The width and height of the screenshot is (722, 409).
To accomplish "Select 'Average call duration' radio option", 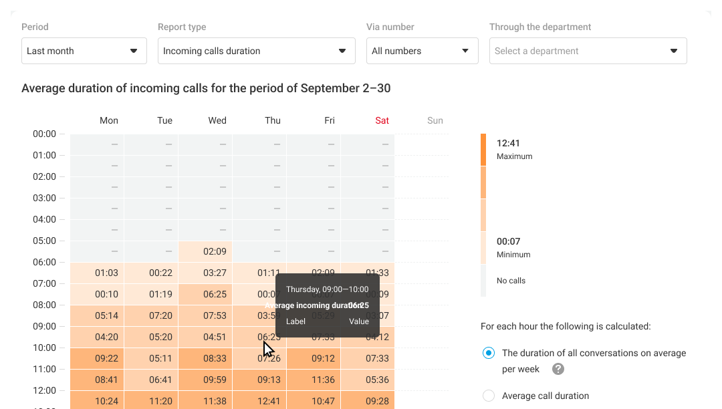I will [x=489, y=396].
